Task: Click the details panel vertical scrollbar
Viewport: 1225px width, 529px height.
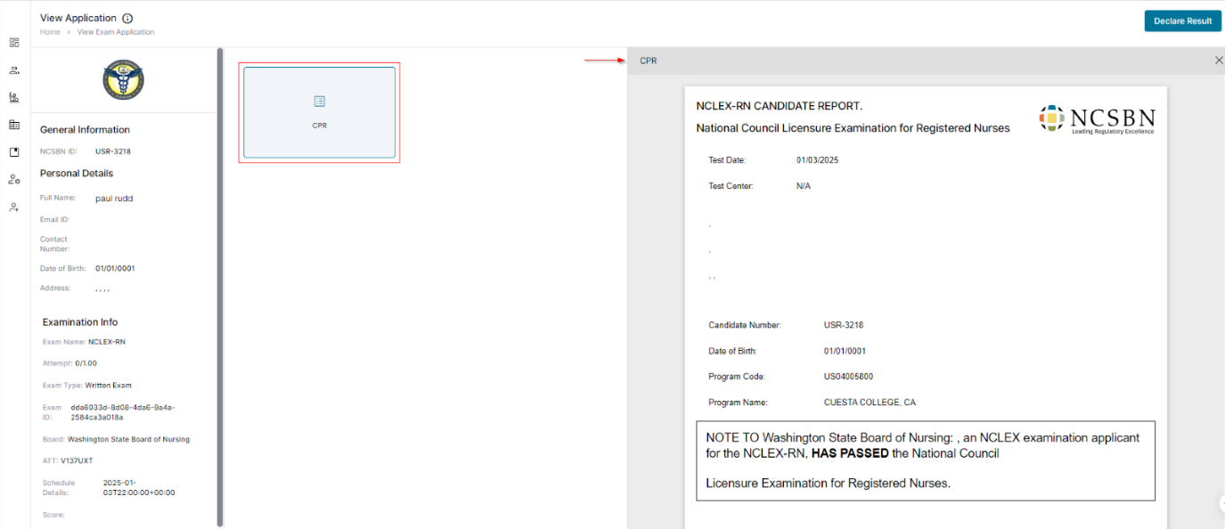Action: (220, 286)
